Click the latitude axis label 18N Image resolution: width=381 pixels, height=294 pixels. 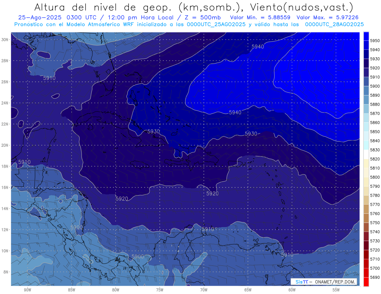tap(5, 166)
